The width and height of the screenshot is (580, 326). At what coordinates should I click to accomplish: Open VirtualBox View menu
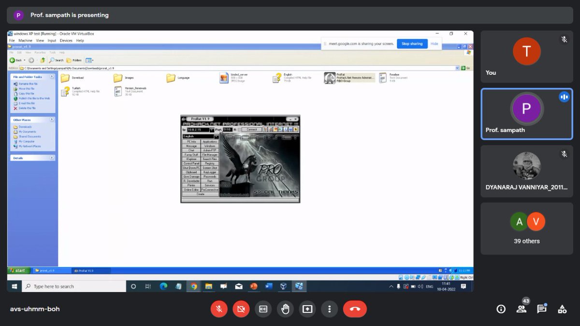click(40, 41)
